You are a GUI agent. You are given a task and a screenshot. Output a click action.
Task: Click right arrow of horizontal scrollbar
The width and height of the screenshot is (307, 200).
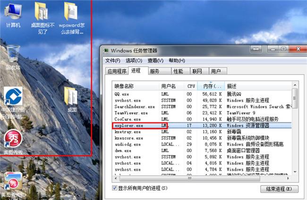[288, 178]
